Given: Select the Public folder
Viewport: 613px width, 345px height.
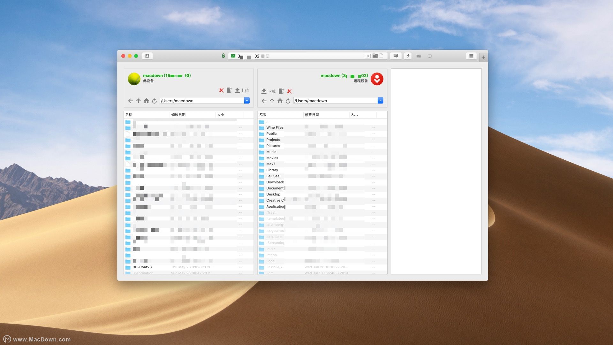Looking at the screenshot, I should point(322,134).
